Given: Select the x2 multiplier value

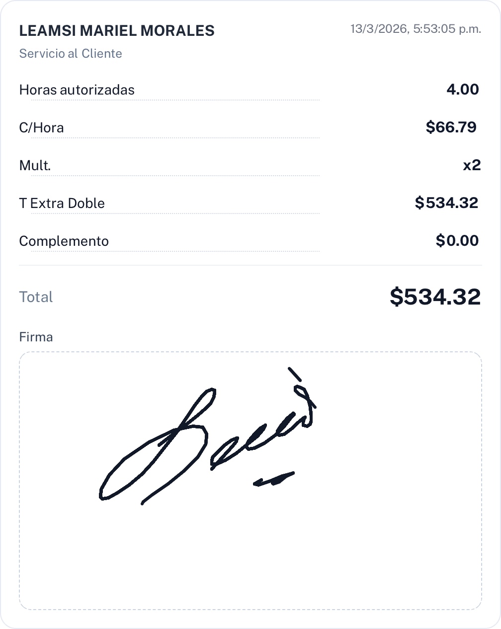Looking at the screenshot, I should (472, 165).
